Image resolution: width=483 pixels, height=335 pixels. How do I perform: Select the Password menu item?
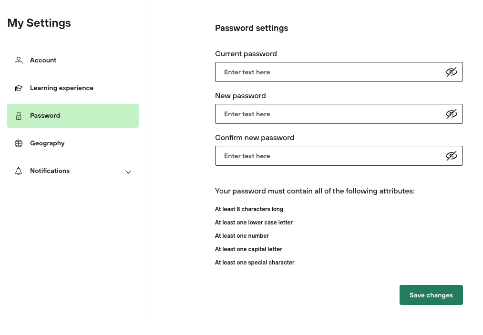click(45, 116)
